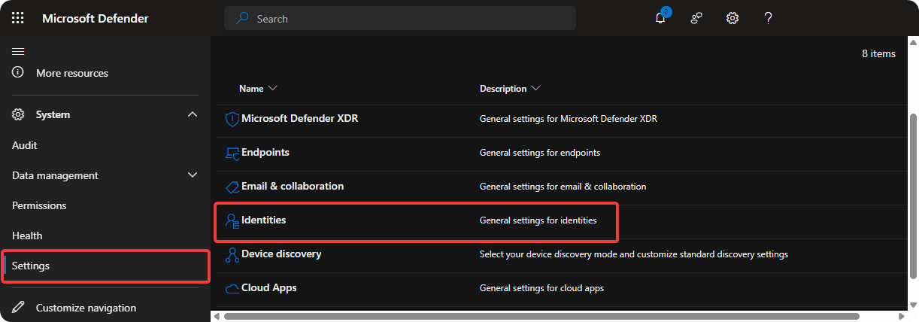
Task: Click the Microsoft Defender XDR shield icon
Action: click(232, 119)
